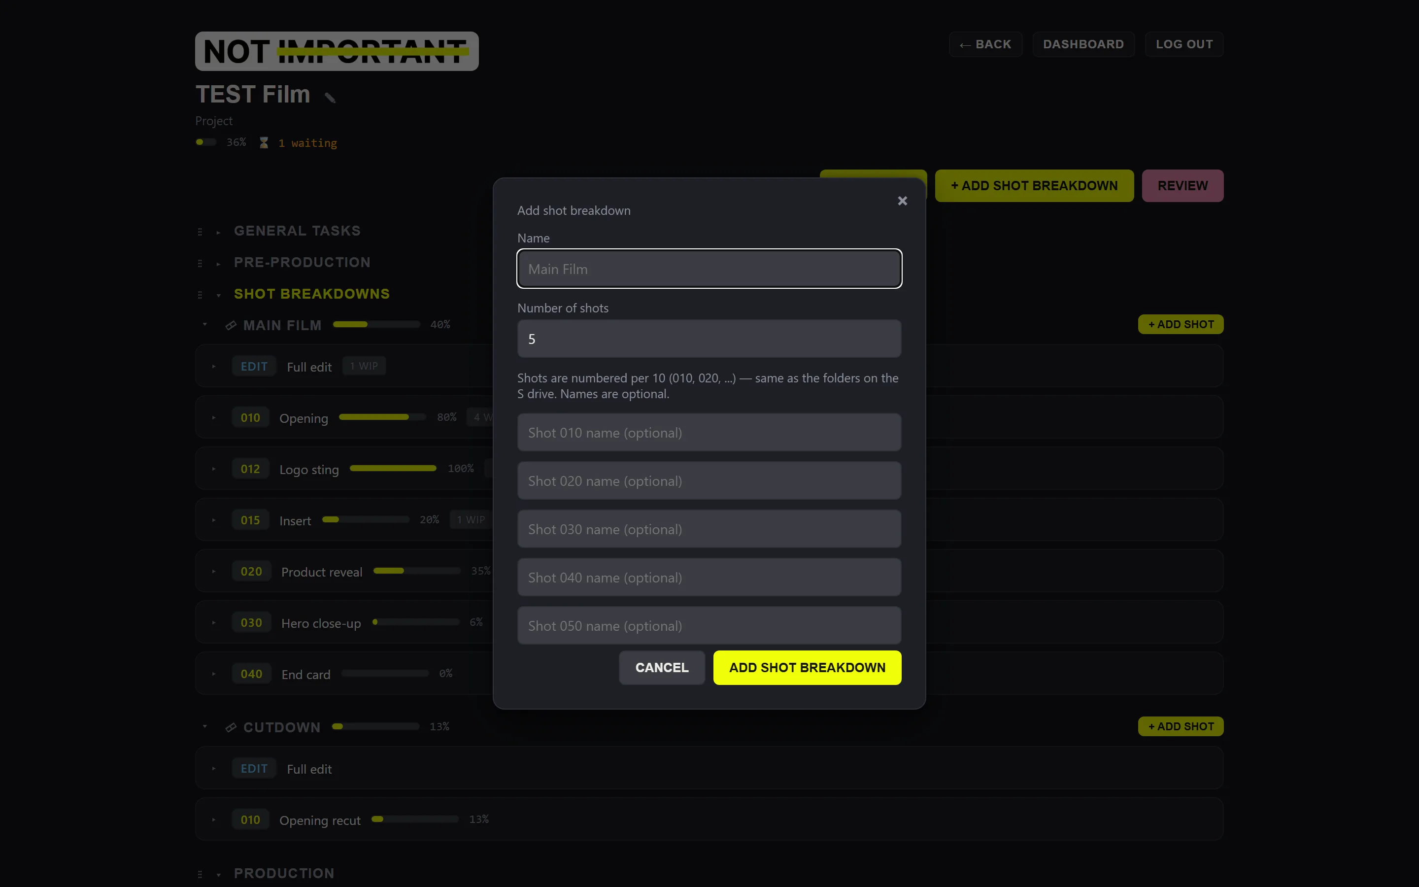The image size is (1419, 887).
Task: Edit the TEST Film project title pencil
Action: point(330,98)
